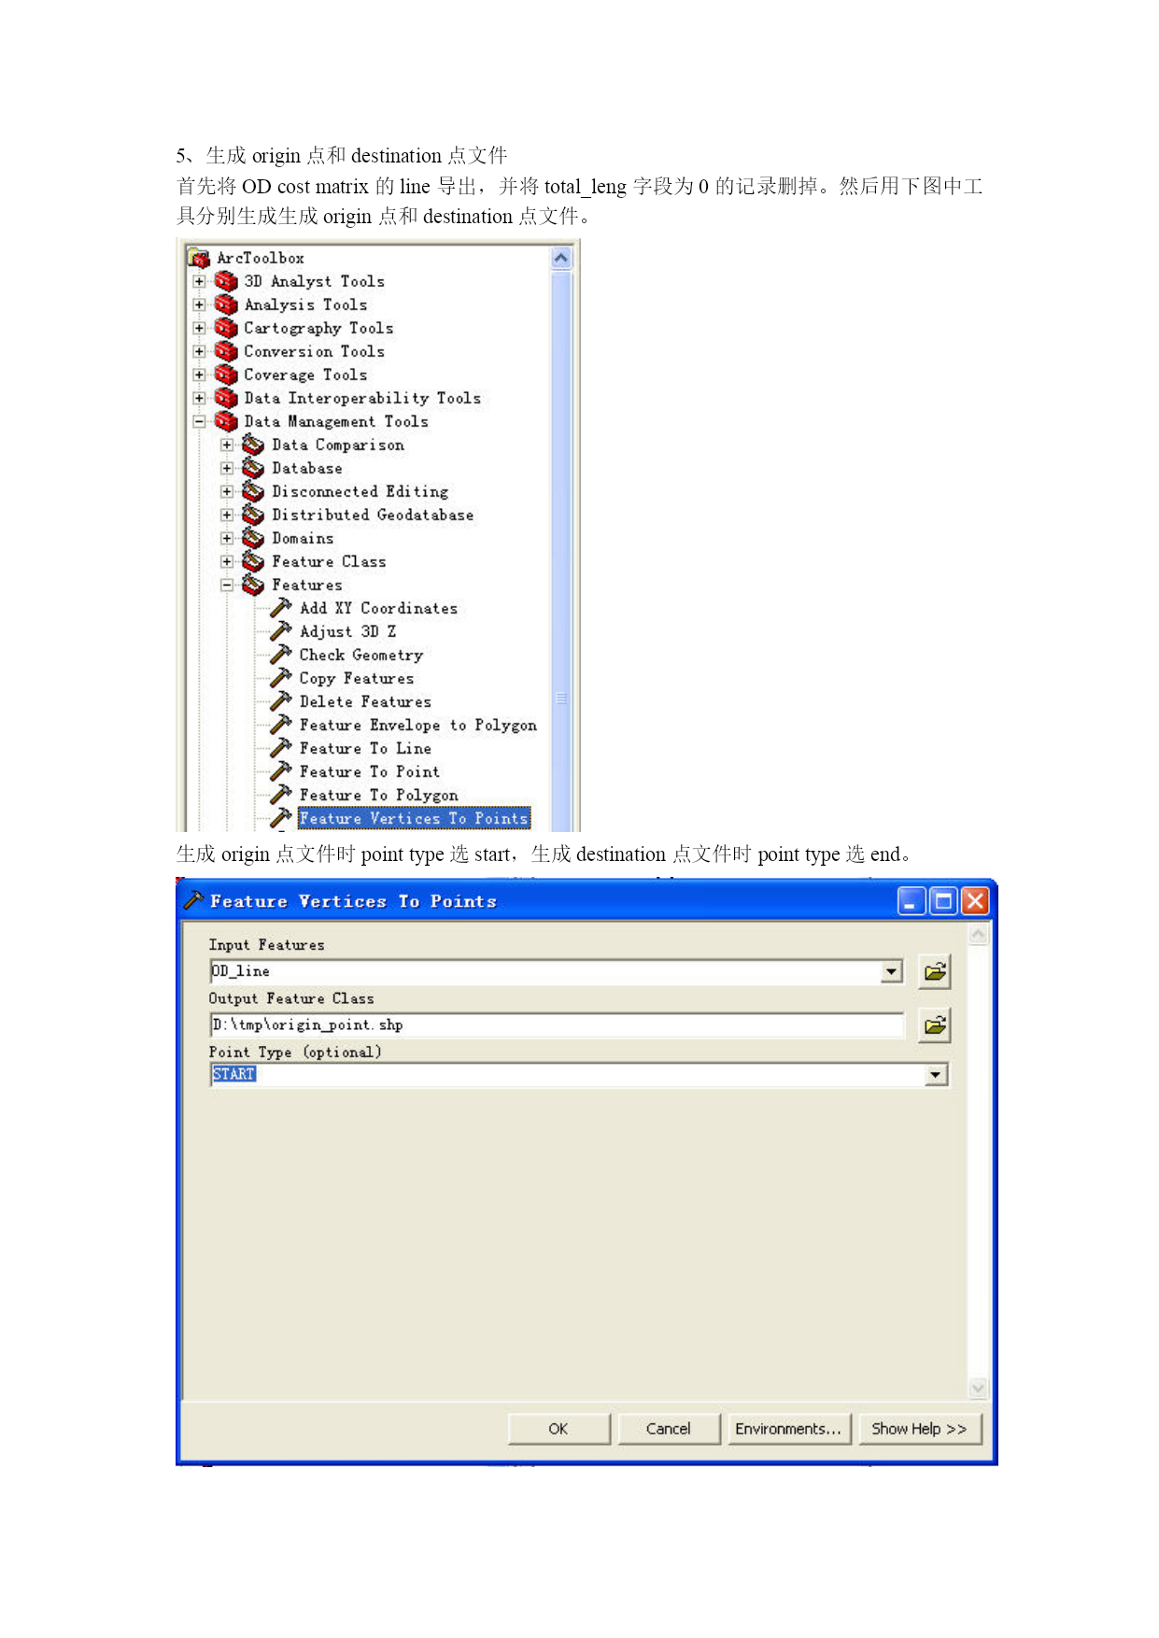Click the Copy Features hammer icon
The image size is (1159, 1638).
coord(281,678)
